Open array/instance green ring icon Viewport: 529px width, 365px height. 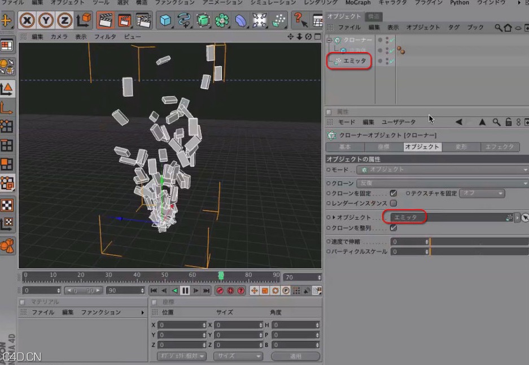(222, 20)
